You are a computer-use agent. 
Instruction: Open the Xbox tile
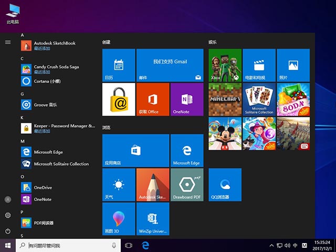[x=225, y=65]
